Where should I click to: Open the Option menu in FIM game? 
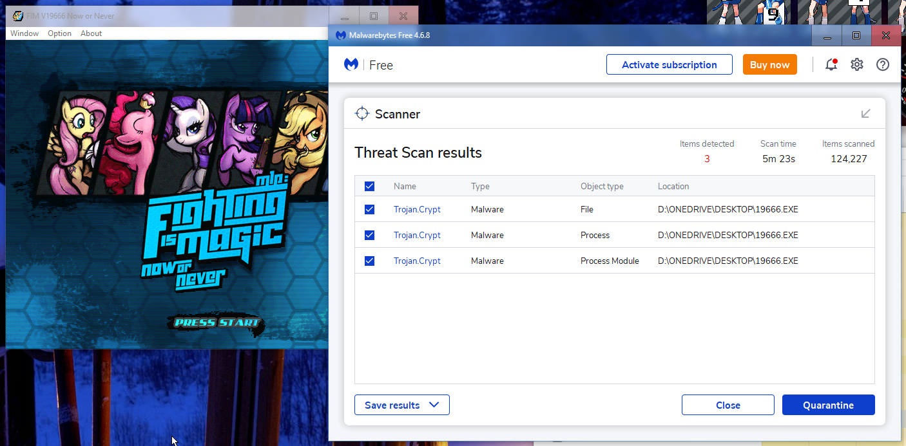click(x=59, y=33)
